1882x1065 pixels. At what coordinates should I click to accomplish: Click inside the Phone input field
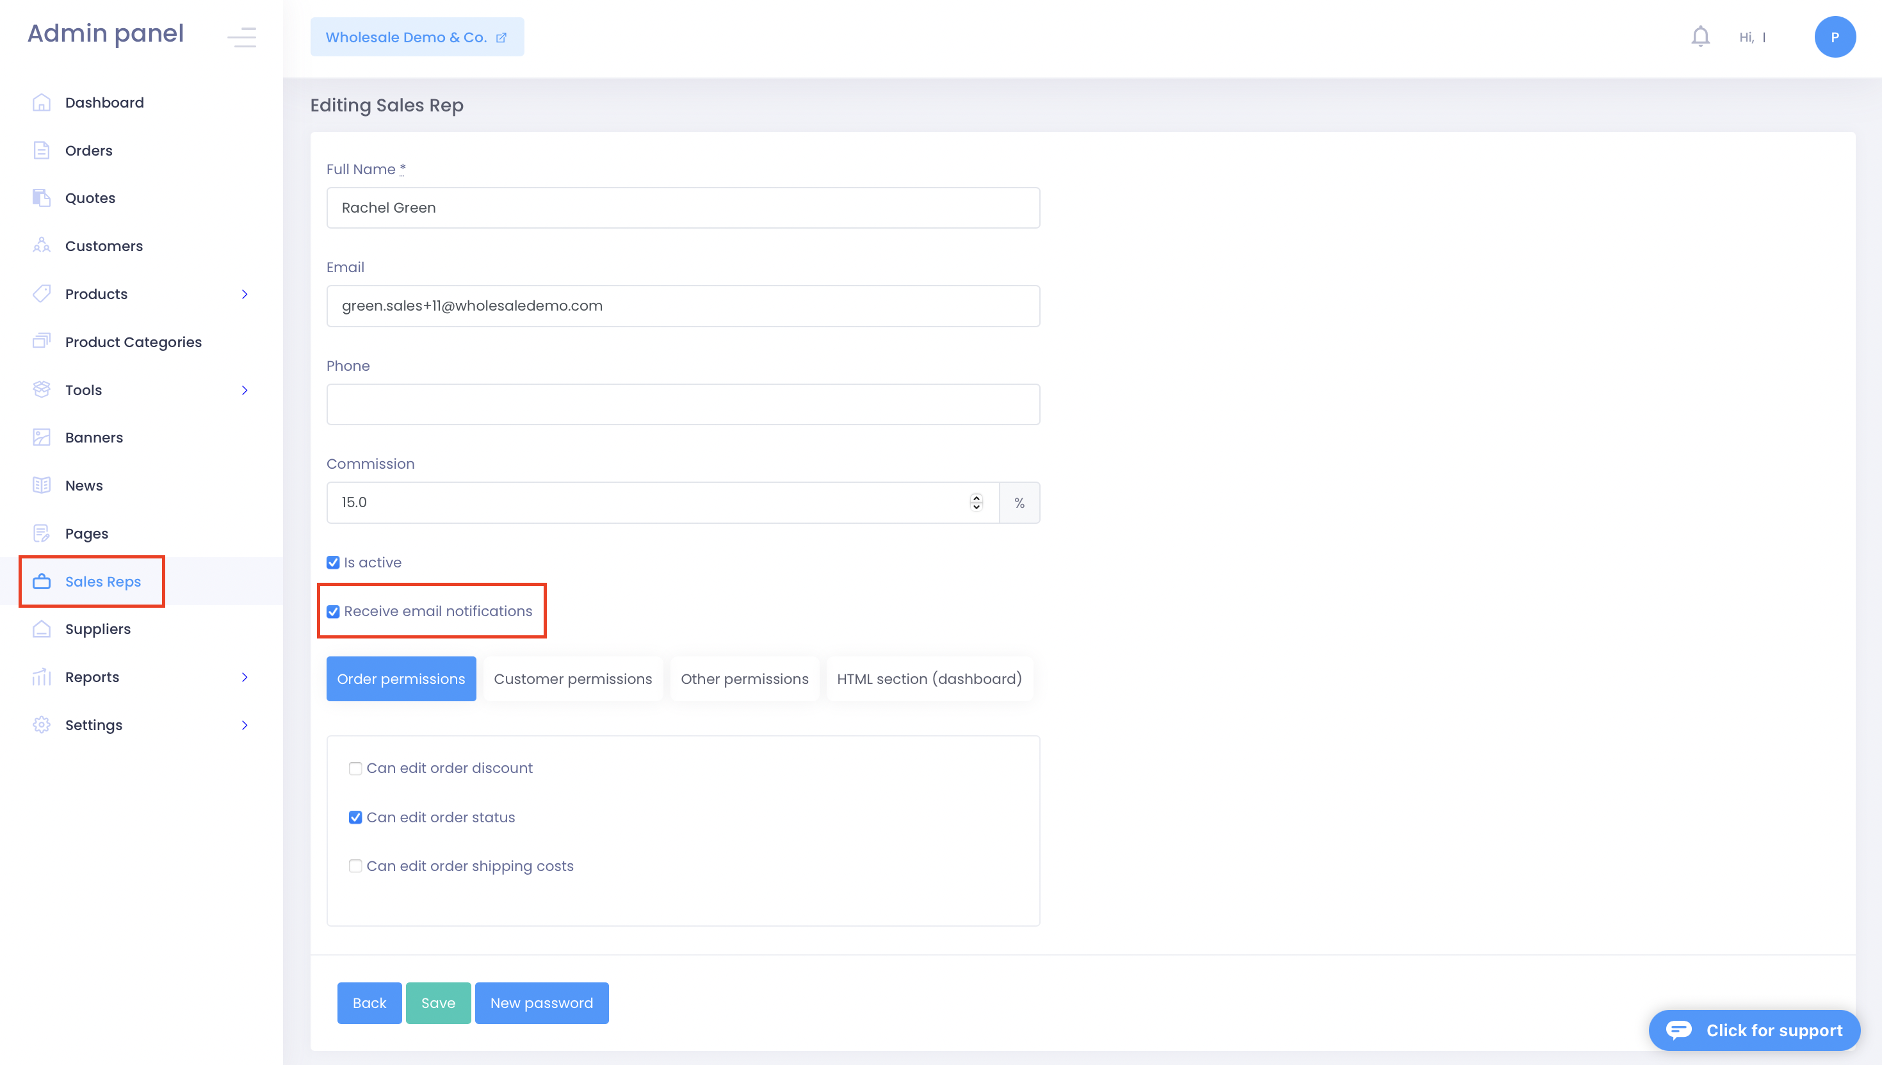pyautogui.click(x=683, y=403)
